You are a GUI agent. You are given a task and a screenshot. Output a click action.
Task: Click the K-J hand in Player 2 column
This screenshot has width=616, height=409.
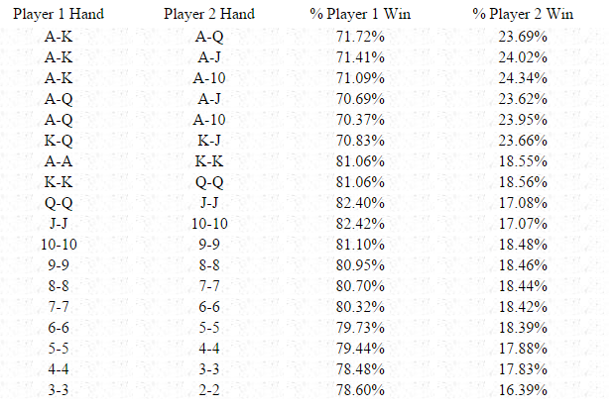point(209,140)
